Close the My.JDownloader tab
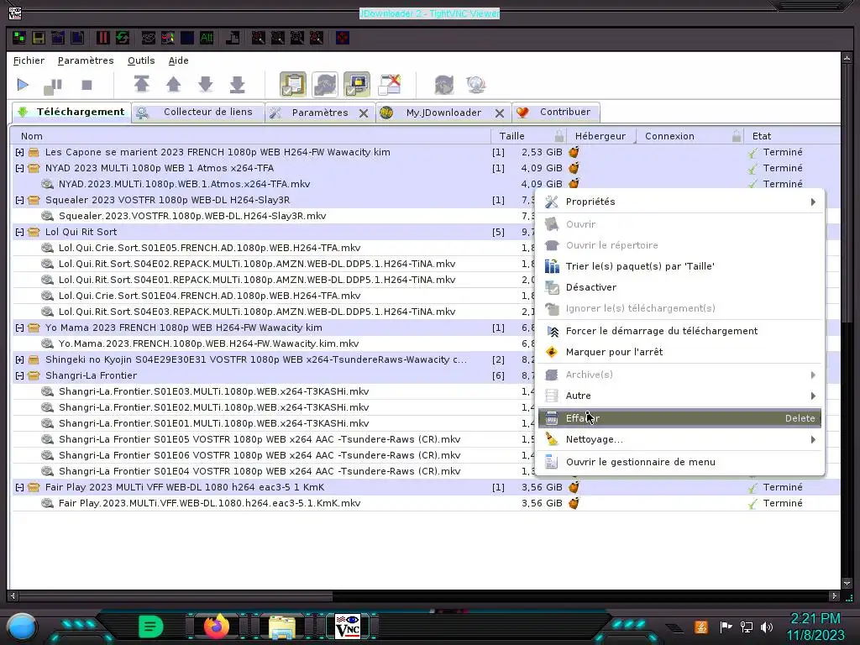 499,113
